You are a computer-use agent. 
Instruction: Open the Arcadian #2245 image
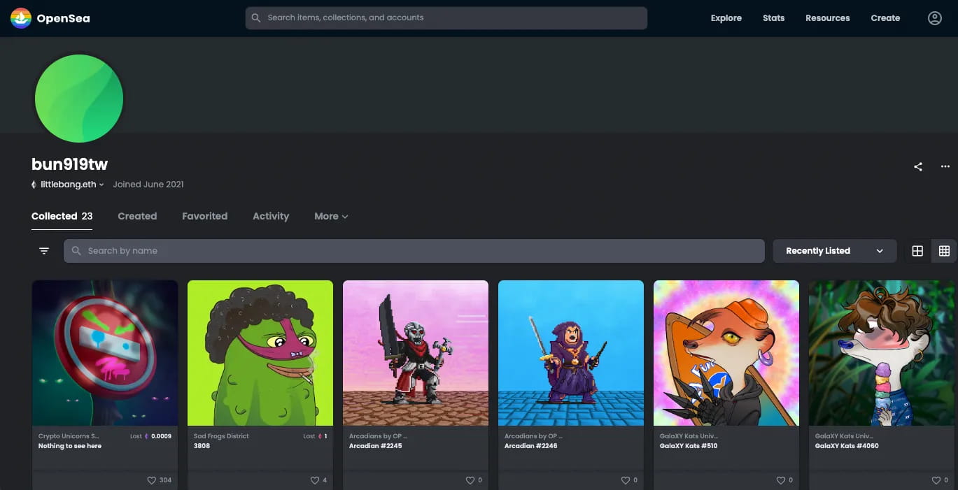(416, 353)
